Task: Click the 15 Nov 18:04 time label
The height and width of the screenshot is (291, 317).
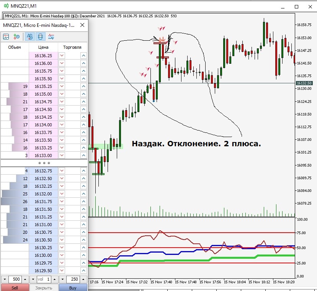Action: [x=235, y=282]
